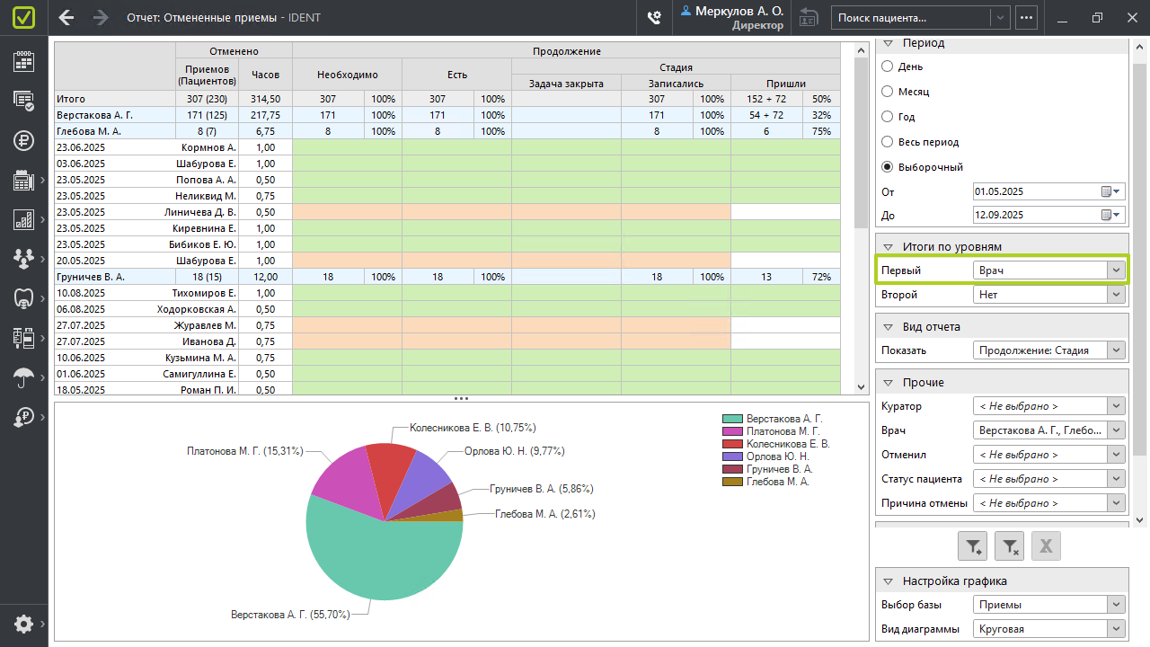Collapse the "Настройка графика" section header
The width and height of the screenshot is (1150, 647).
coord(889,581)
